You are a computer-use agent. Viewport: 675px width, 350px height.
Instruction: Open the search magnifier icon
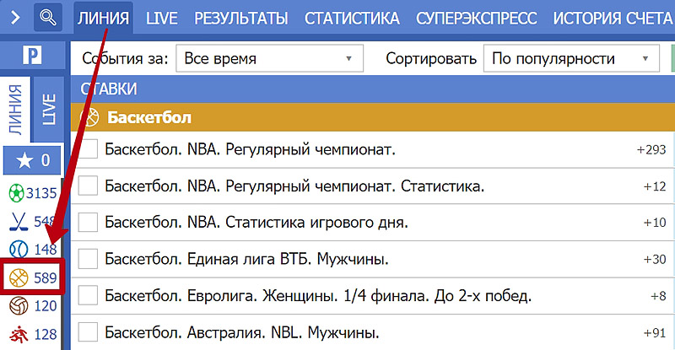click(x=48, y=17)
